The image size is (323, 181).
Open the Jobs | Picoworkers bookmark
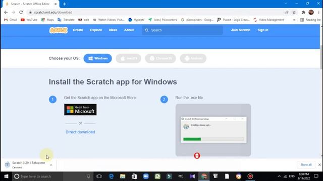click(163, 20)
